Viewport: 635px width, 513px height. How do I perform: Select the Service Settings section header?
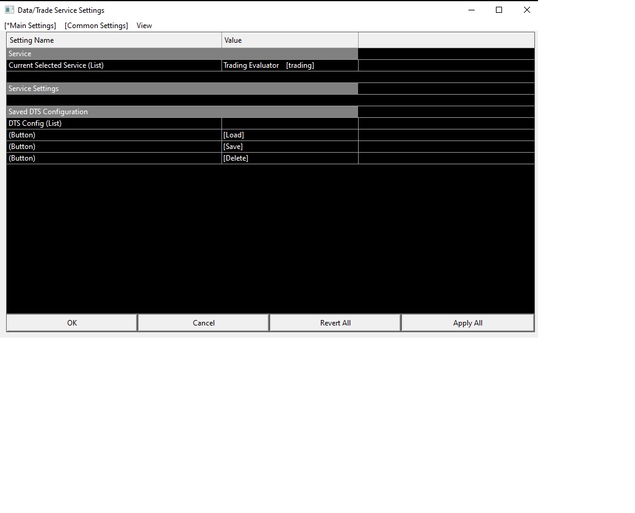182,89
